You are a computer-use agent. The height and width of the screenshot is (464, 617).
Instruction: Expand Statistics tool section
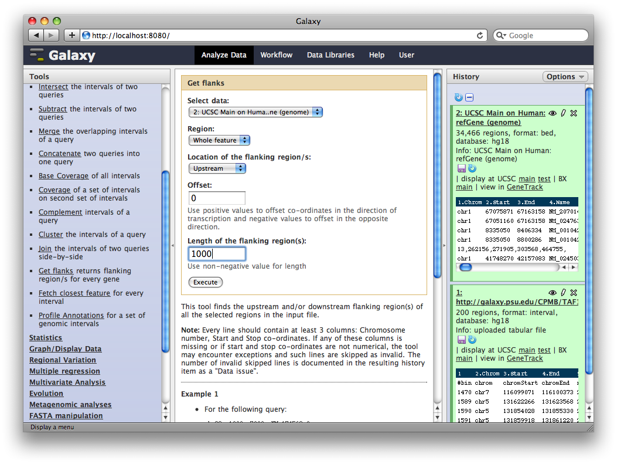46,337
